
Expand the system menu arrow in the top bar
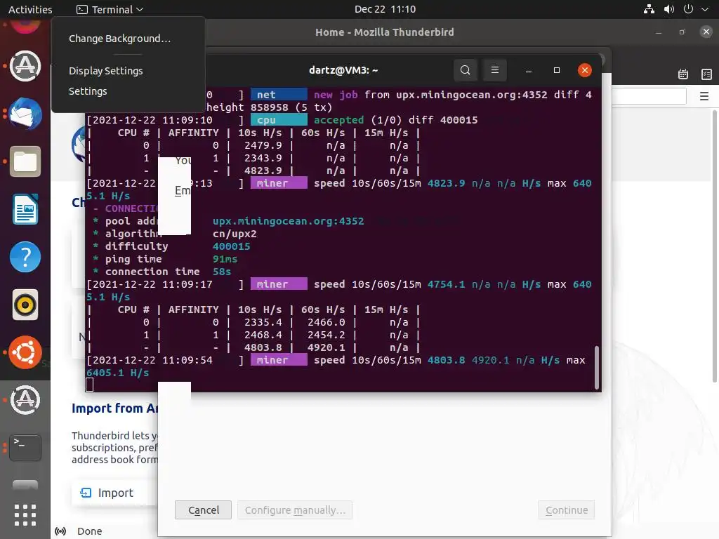pyautogui.click(x=705, y=9)
